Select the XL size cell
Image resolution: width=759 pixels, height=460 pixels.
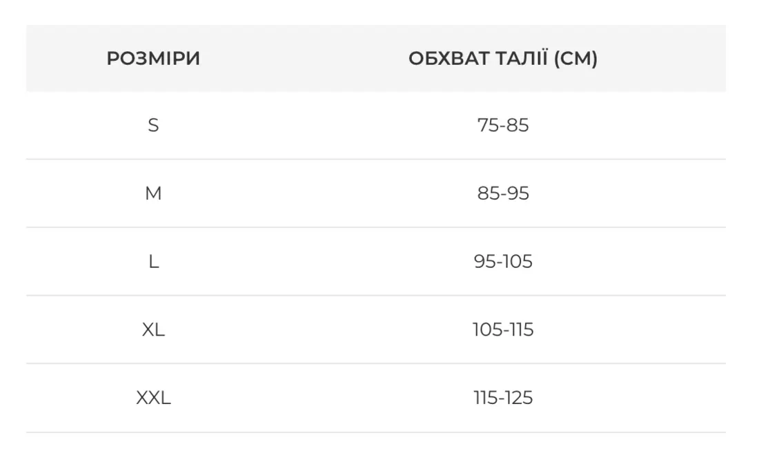(x=153, y=329)
